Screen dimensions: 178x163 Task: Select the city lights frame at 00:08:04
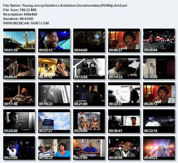click(159, 40)
